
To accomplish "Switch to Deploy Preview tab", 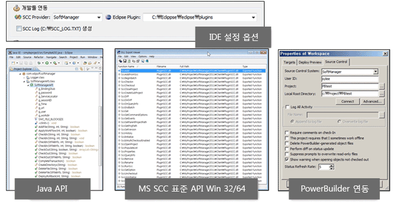I will pos(310,63).
